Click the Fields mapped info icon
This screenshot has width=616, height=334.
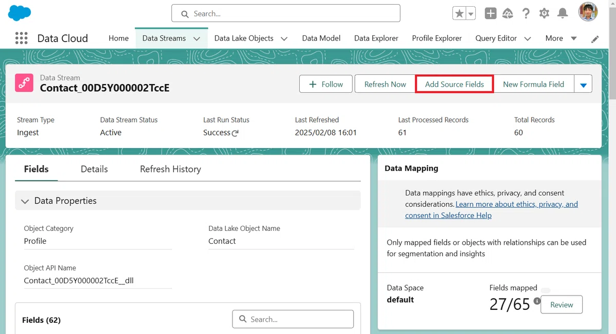pyautogui.click(x=537, y=301)
